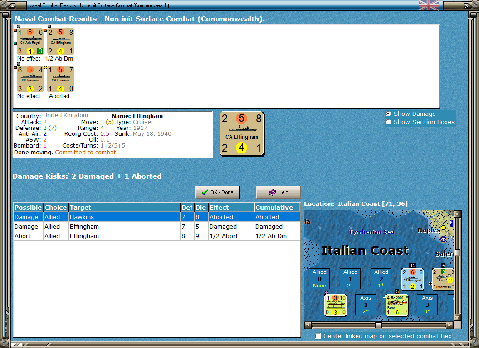Click the Axis 3 stack box on the map

(x=427, y=304)
